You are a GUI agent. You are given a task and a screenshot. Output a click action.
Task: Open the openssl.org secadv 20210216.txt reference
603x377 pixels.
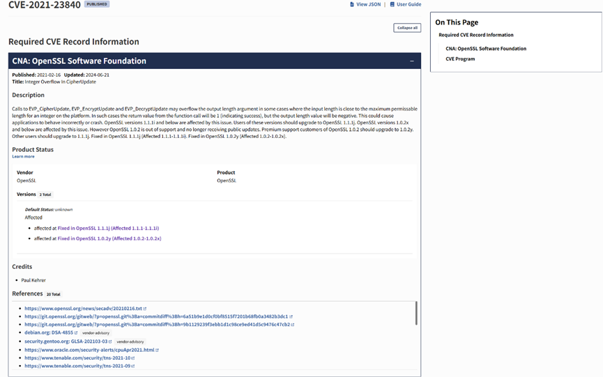83,309
